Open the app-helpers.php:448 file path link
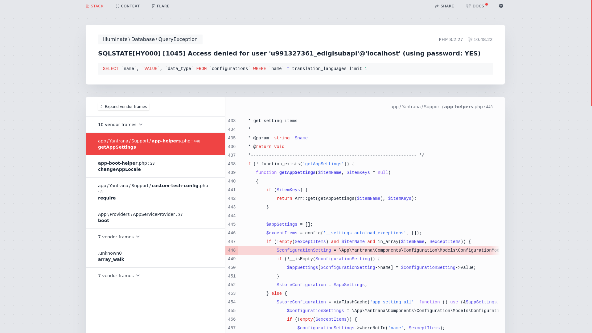The height and width of the screenshot is (333, 592). click(442, 107)
